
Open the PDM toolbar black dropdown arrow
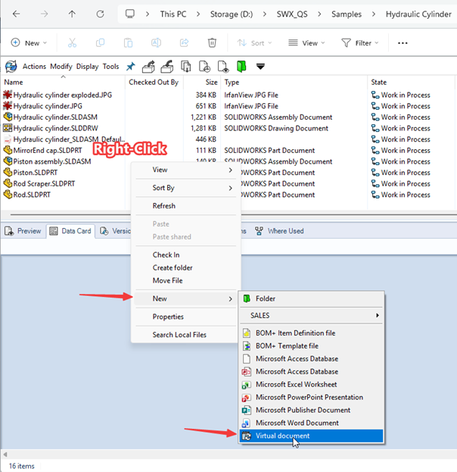click(x=260, y=66)
